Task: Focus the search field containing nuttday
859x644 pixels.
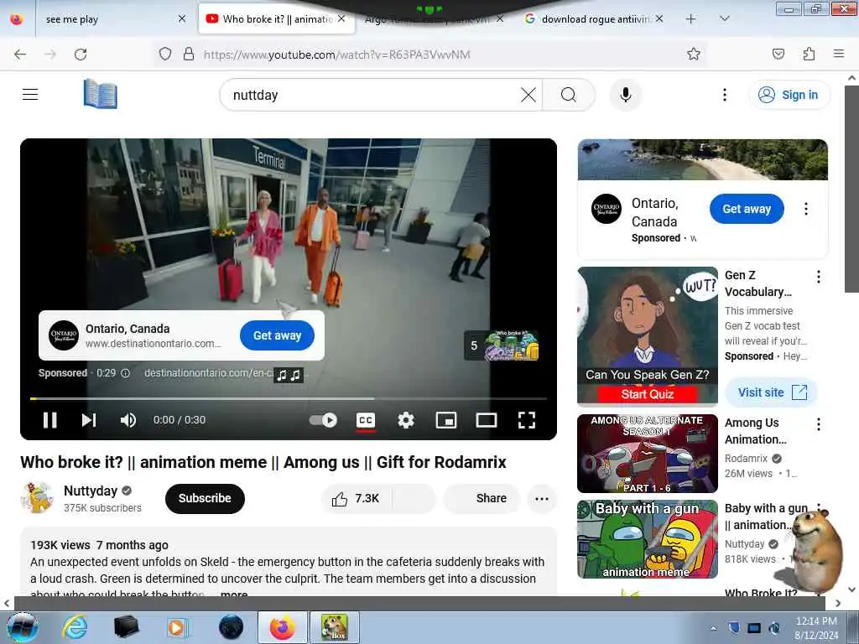Action: [372, 95]
